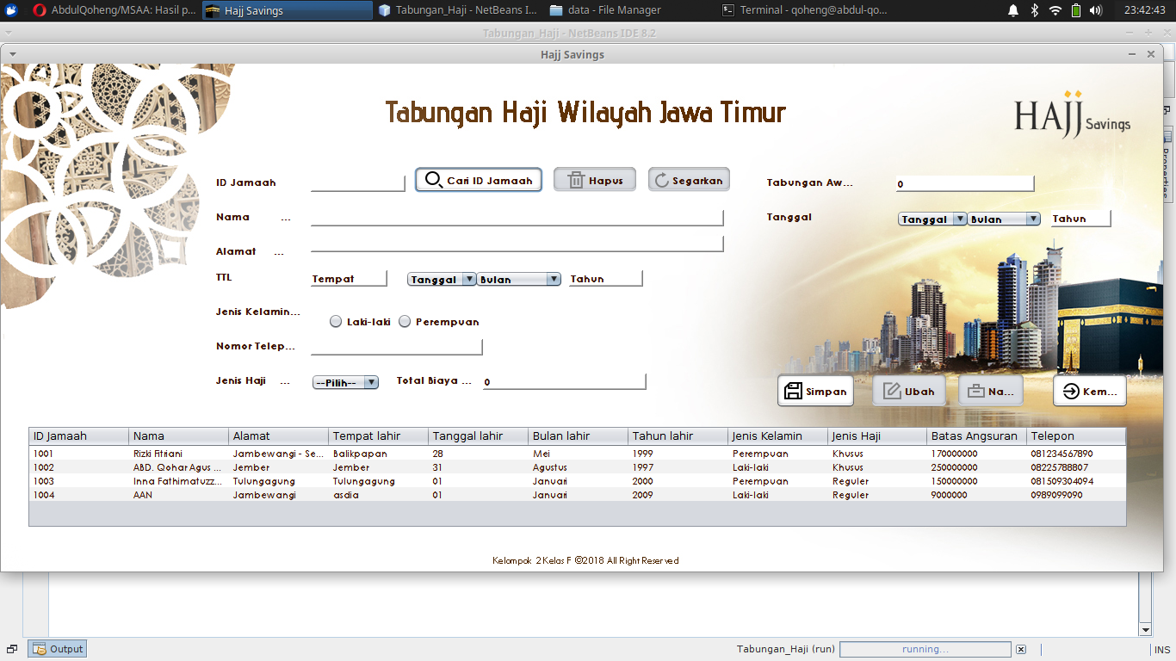Image resolution: width=1176 pixels, height=661 pixels.
Task: Switch to the AbdulQoheng/MSAA browser taskbar item
Action: pyautogui.click(x=115, y=10)
